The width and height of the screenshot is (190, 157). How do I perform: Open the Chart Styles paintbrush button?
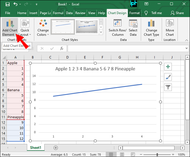coord(168,77)
